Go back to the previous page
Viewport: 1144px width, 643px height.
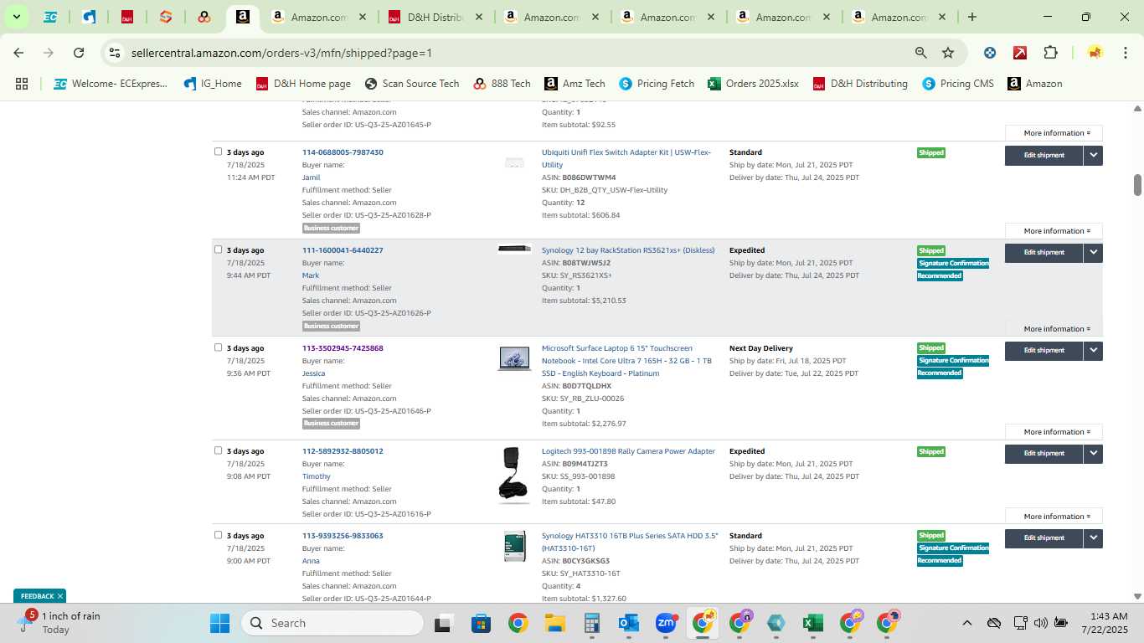[18, 53]
